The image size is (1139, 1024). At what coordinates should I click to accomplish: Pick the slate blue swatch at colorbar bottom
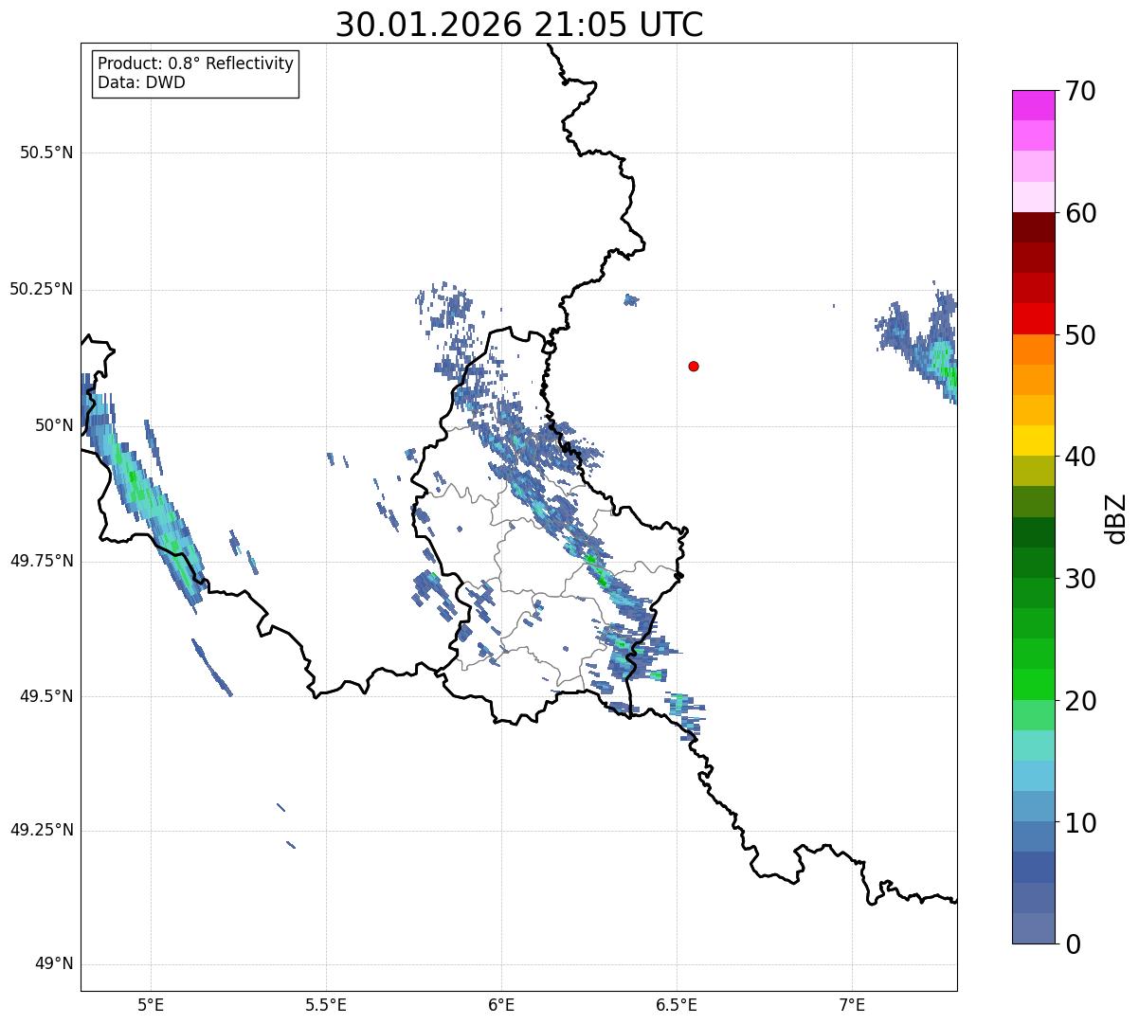coord(1033,928)
